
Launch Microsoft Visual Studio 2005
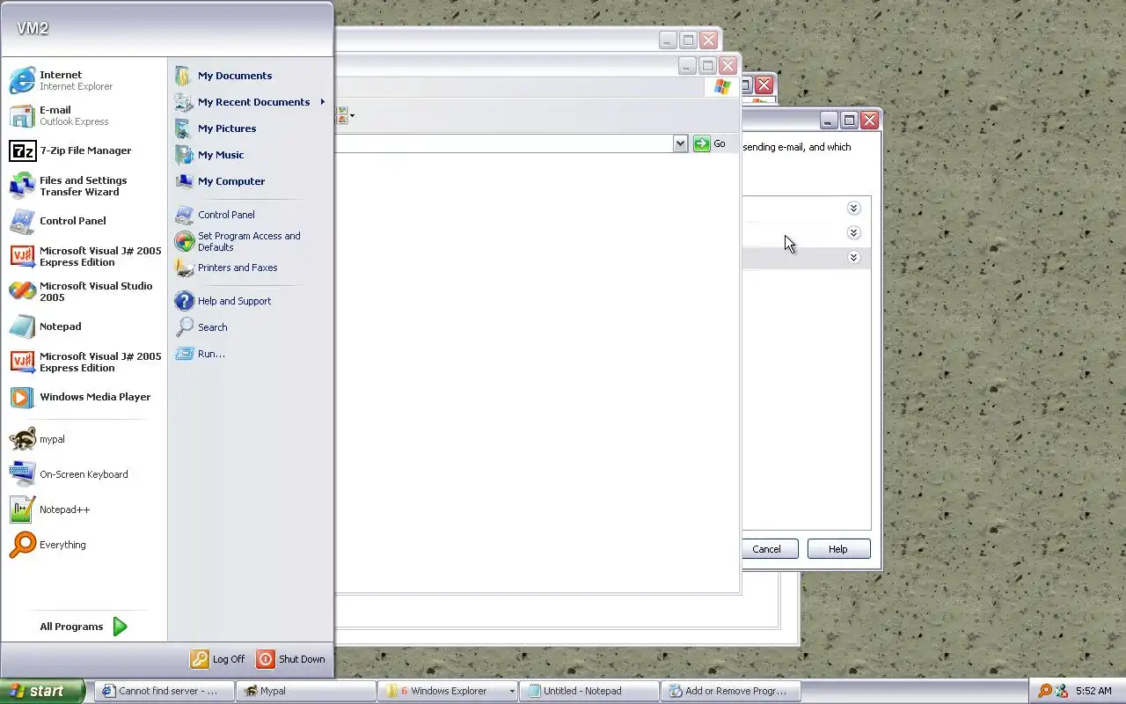tap(84, 291)
